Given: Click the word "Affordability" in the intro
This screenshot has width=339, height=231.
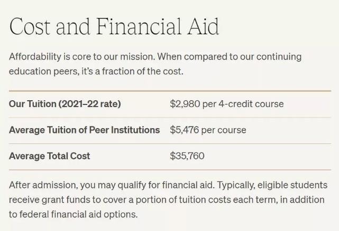Looking at the screenshot, I should (x=35, y=56).
